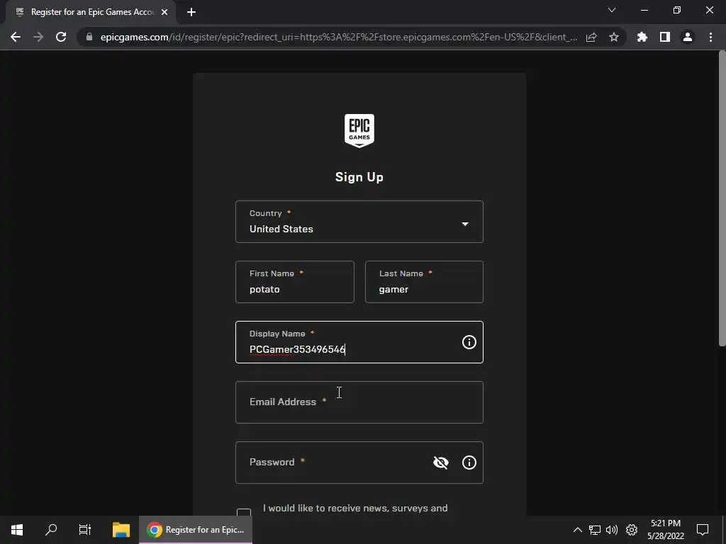The height and width of the screenshot is (544, 726).
Task: Minimize the Chrome window
Action: coord(644,10)
